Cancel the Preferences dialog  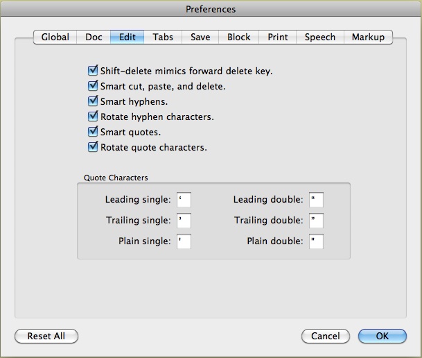coord(326,336)
